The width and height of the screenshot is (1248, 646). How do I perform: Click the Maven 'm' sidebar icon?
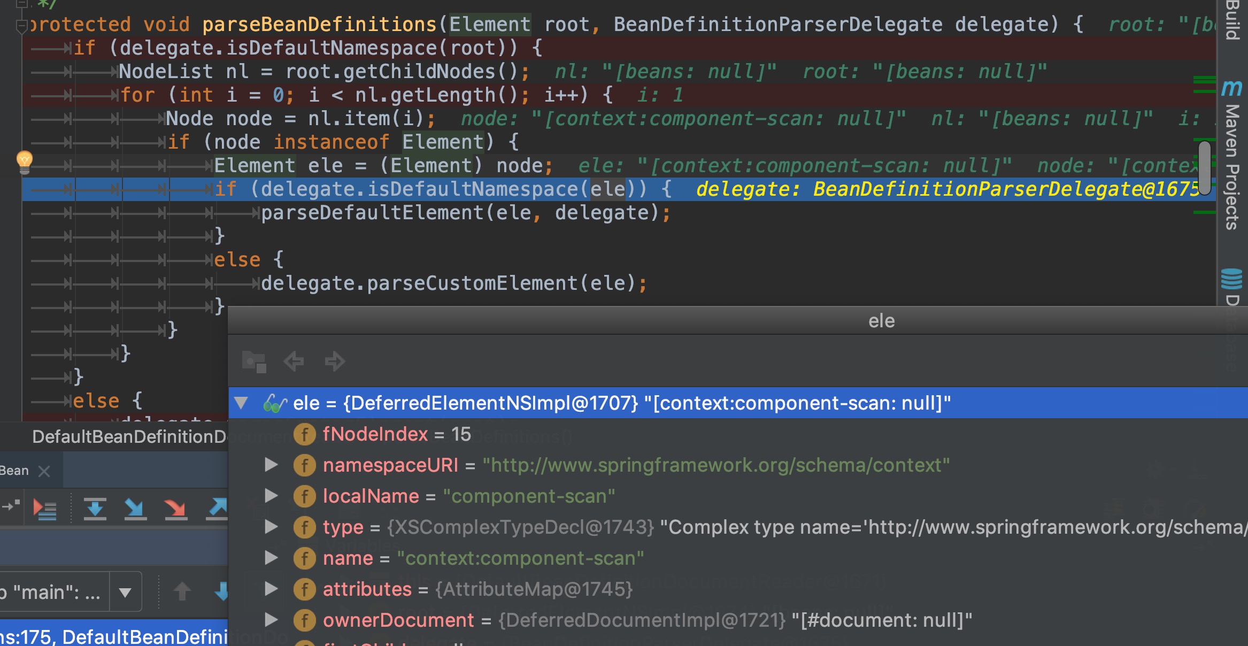[1231, 87]
